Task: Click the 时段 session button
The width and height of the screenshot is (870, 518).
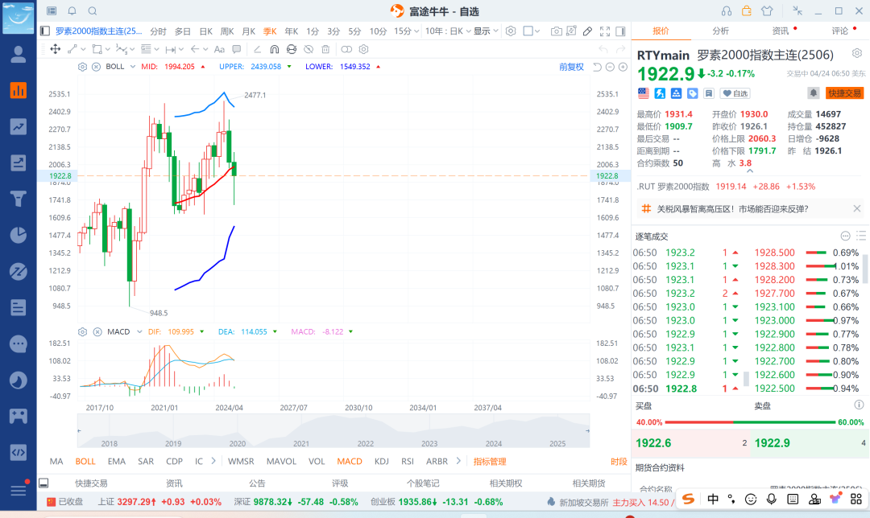Action: pos(619,462)
